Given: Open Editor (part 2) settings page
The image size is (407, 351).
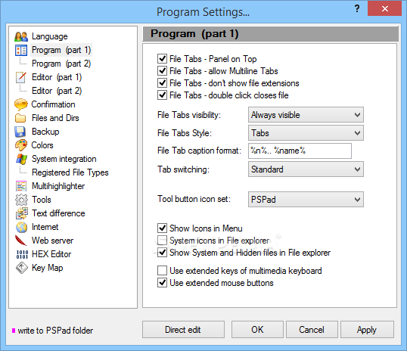Looking at the screenshot, I should (57, 91).
